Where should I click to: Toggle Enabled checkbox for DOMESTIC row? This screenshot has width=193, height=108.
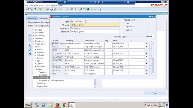point(146,60)
